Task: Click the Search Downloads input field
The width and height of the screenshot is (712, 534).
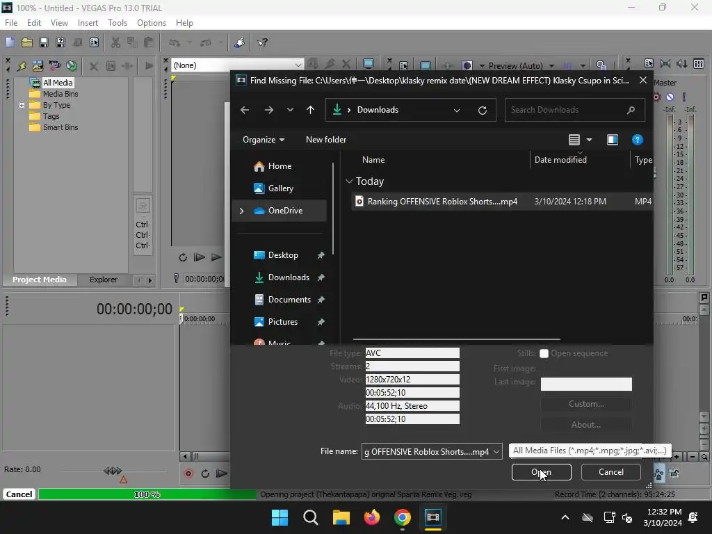Action: pyautogui.click(x=575, y=110)
